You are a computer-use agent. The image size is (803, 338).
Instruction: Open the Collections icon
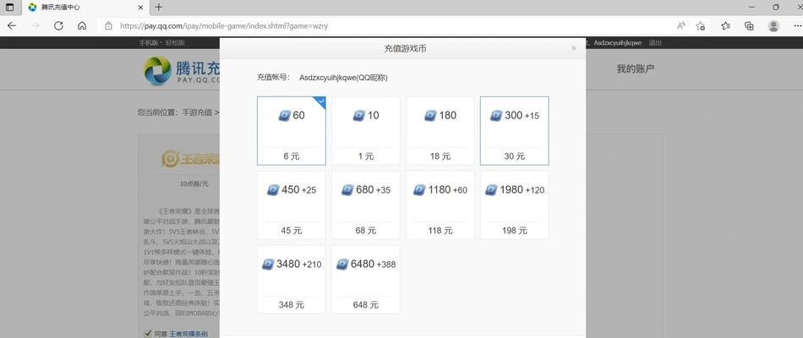point(749,25)
